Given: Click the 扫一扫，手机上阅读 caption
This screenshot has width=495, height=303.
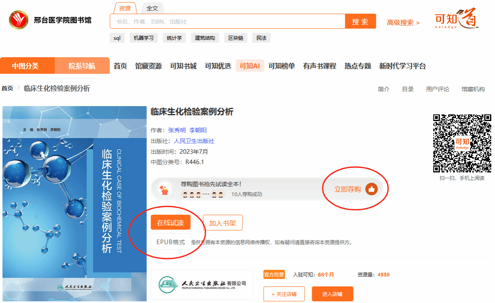Looking at the screenshot, I should coord(462,178).
